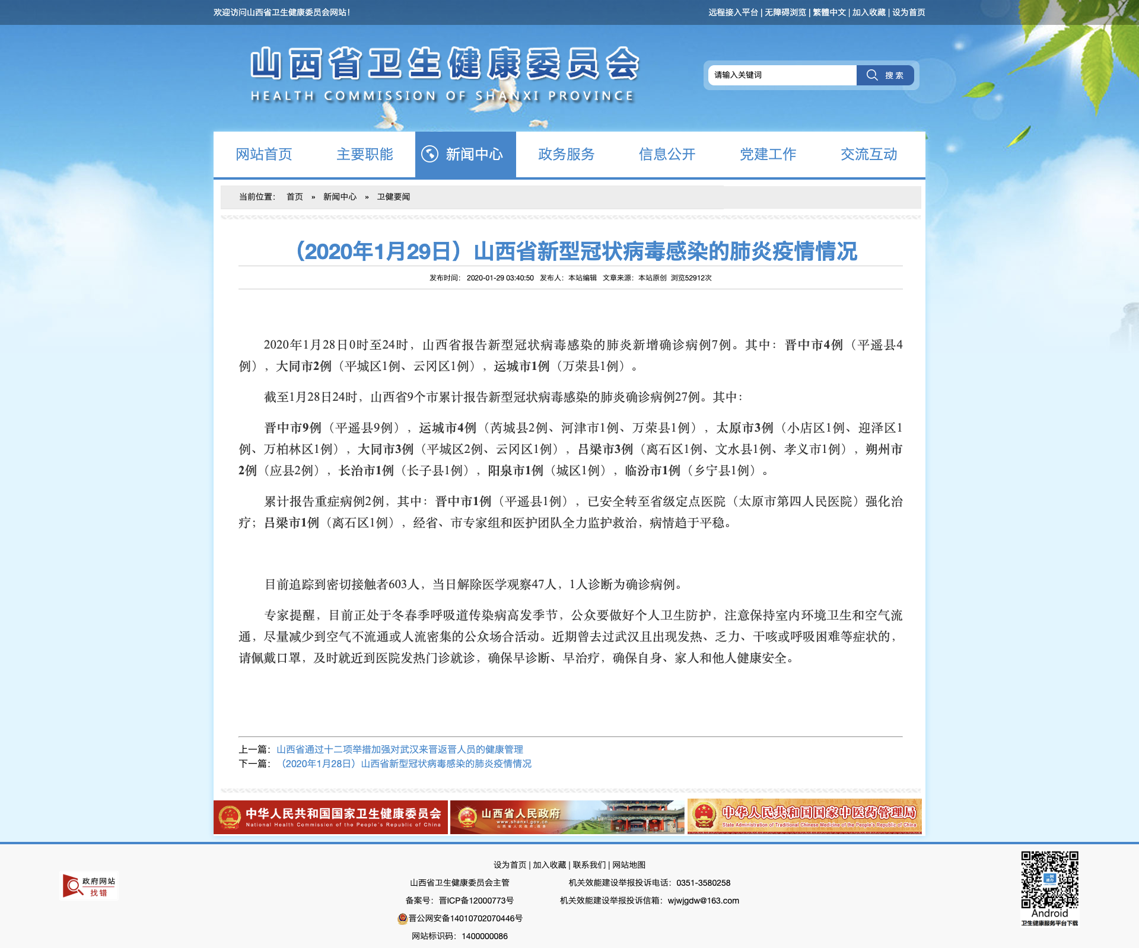
Task: Click the police badge icon next to 晋公网安备
Action: pyautogui.click(x=402, y=918)
